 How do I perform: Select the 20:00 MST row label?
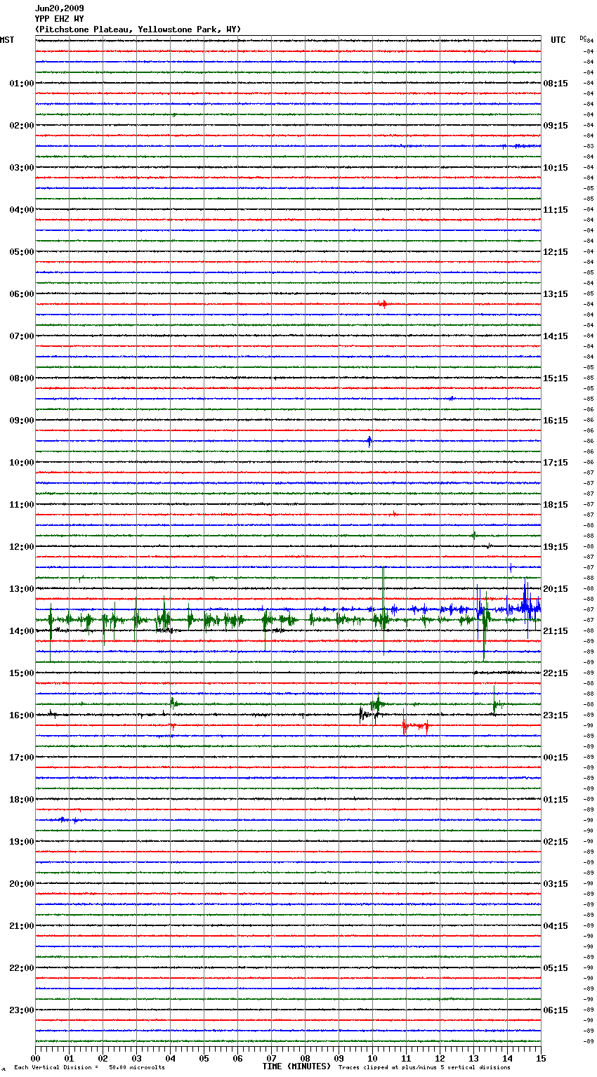pyautogui.click(x=22, y=884)
